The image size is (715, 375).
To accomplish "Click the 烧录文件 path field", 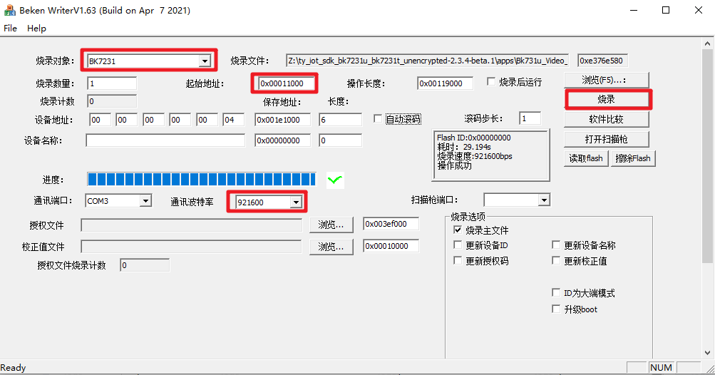I will [x=427, y=61].
